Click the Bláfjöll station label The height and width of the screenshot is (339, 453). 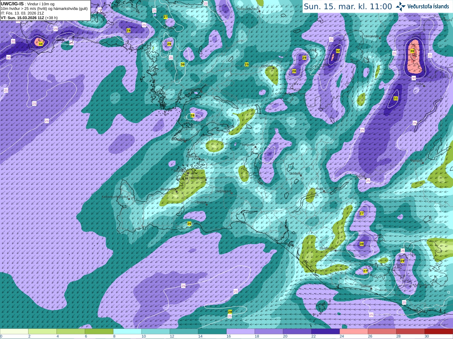tap(201, 202)
